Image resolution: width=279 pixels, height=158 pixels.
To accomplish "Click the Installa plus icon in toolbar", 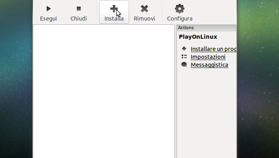I will [114, 8].
